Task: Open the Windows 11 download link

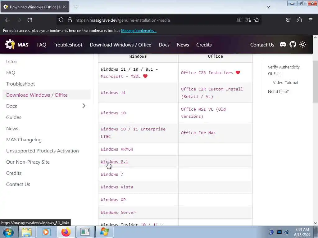Action: (x=113, y=93)
